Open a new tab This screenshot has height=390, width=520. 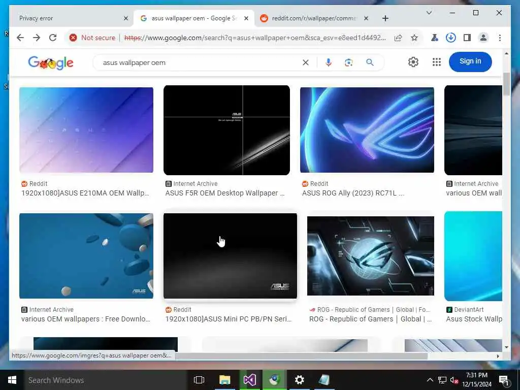click(x=385, y=19)
